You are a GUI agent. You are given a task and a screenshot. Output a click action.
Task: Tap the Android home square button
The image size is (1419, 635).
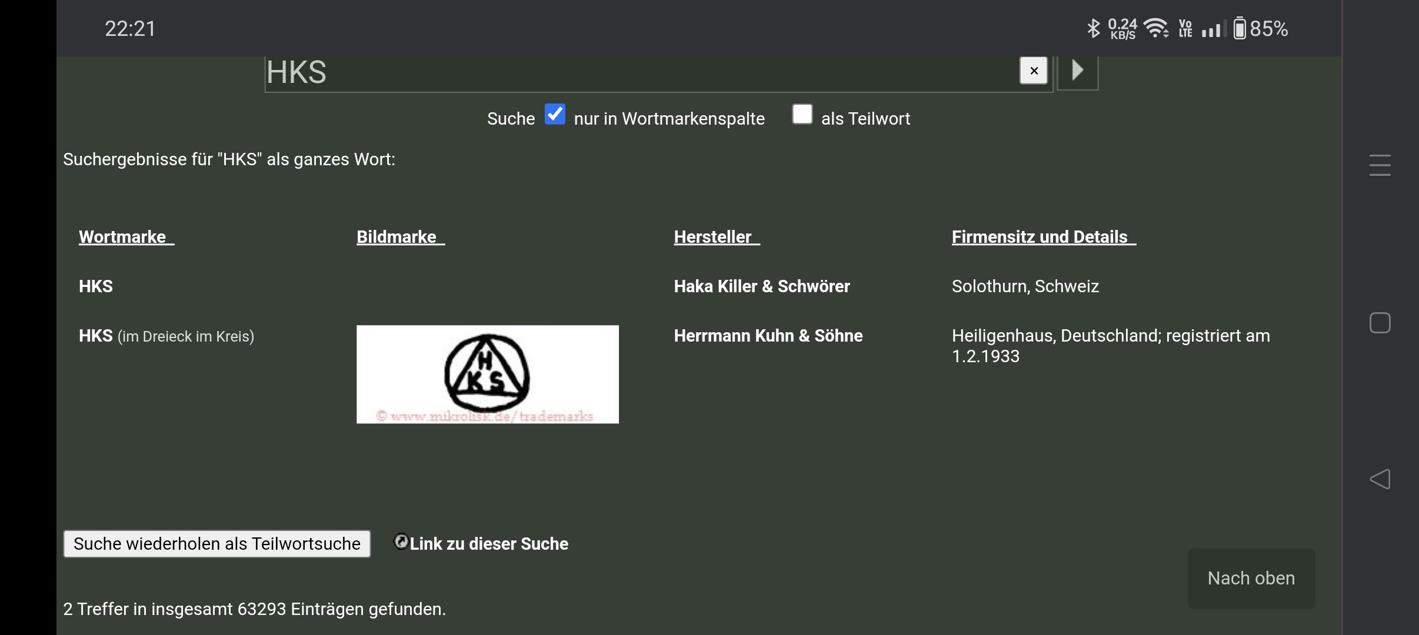1380,323
